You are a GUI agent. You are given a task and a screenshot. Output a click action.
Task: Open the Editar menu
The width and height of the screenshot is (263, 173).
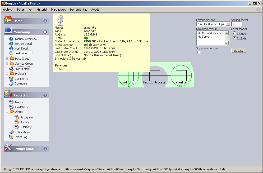point(20,10)
